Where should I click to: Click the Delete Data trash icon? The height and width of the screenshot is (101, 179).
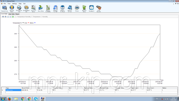point(84,9)
